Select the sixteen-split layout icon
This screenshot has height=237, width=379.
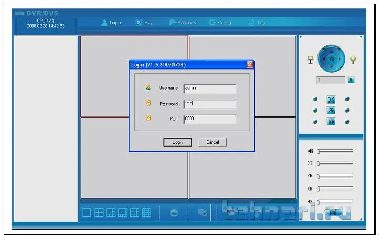click(147, 213)
